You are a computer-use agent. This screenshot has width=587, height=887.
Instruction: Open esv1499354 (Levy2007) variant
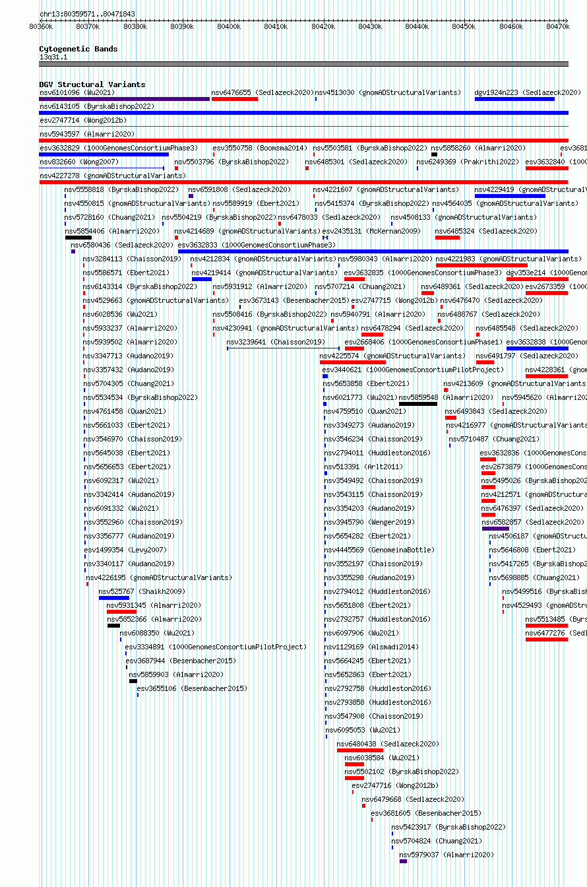tap(126, 550)
